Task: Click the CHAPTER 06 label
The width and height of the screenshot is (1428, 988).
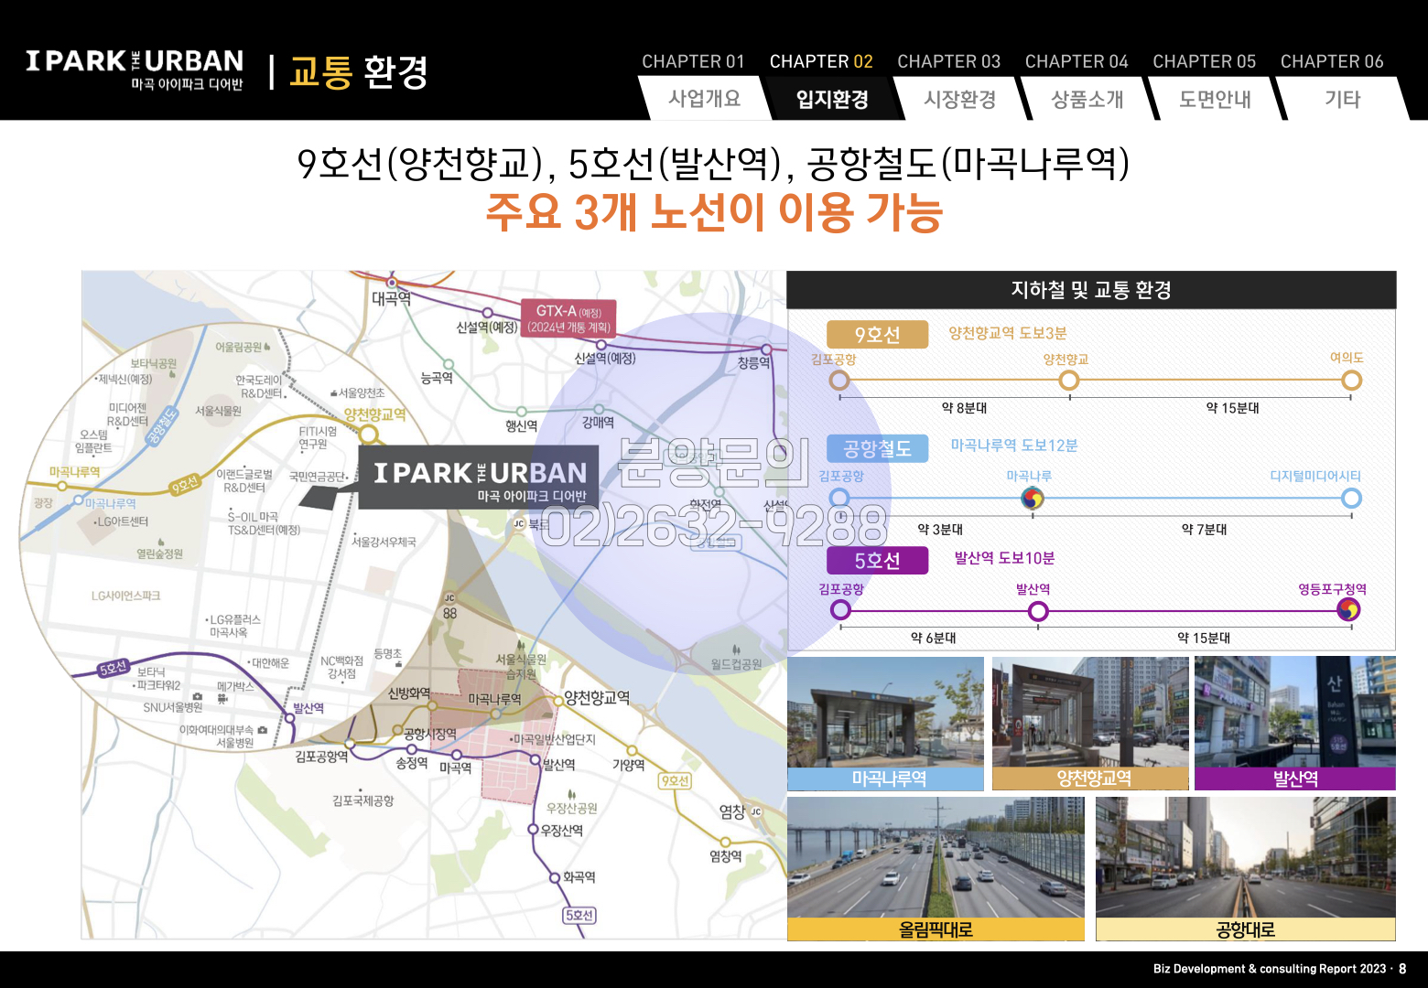Action: 1332,61
